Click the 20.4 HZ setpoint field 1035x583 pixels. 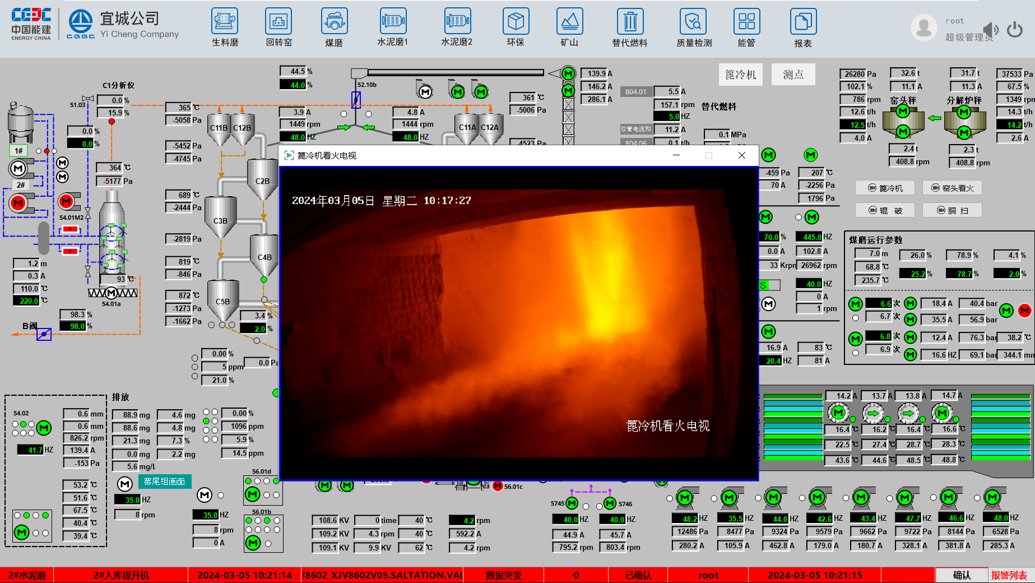(771, 360)
